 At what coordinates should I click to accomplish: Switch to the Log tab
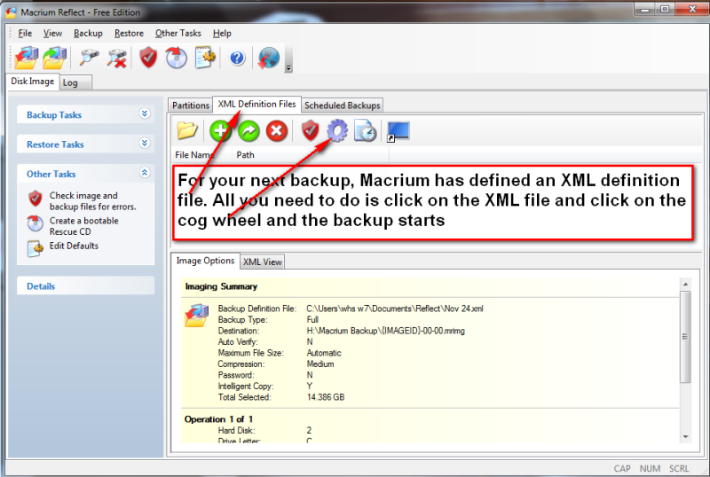pyautogui.click(x=75, y=82)
